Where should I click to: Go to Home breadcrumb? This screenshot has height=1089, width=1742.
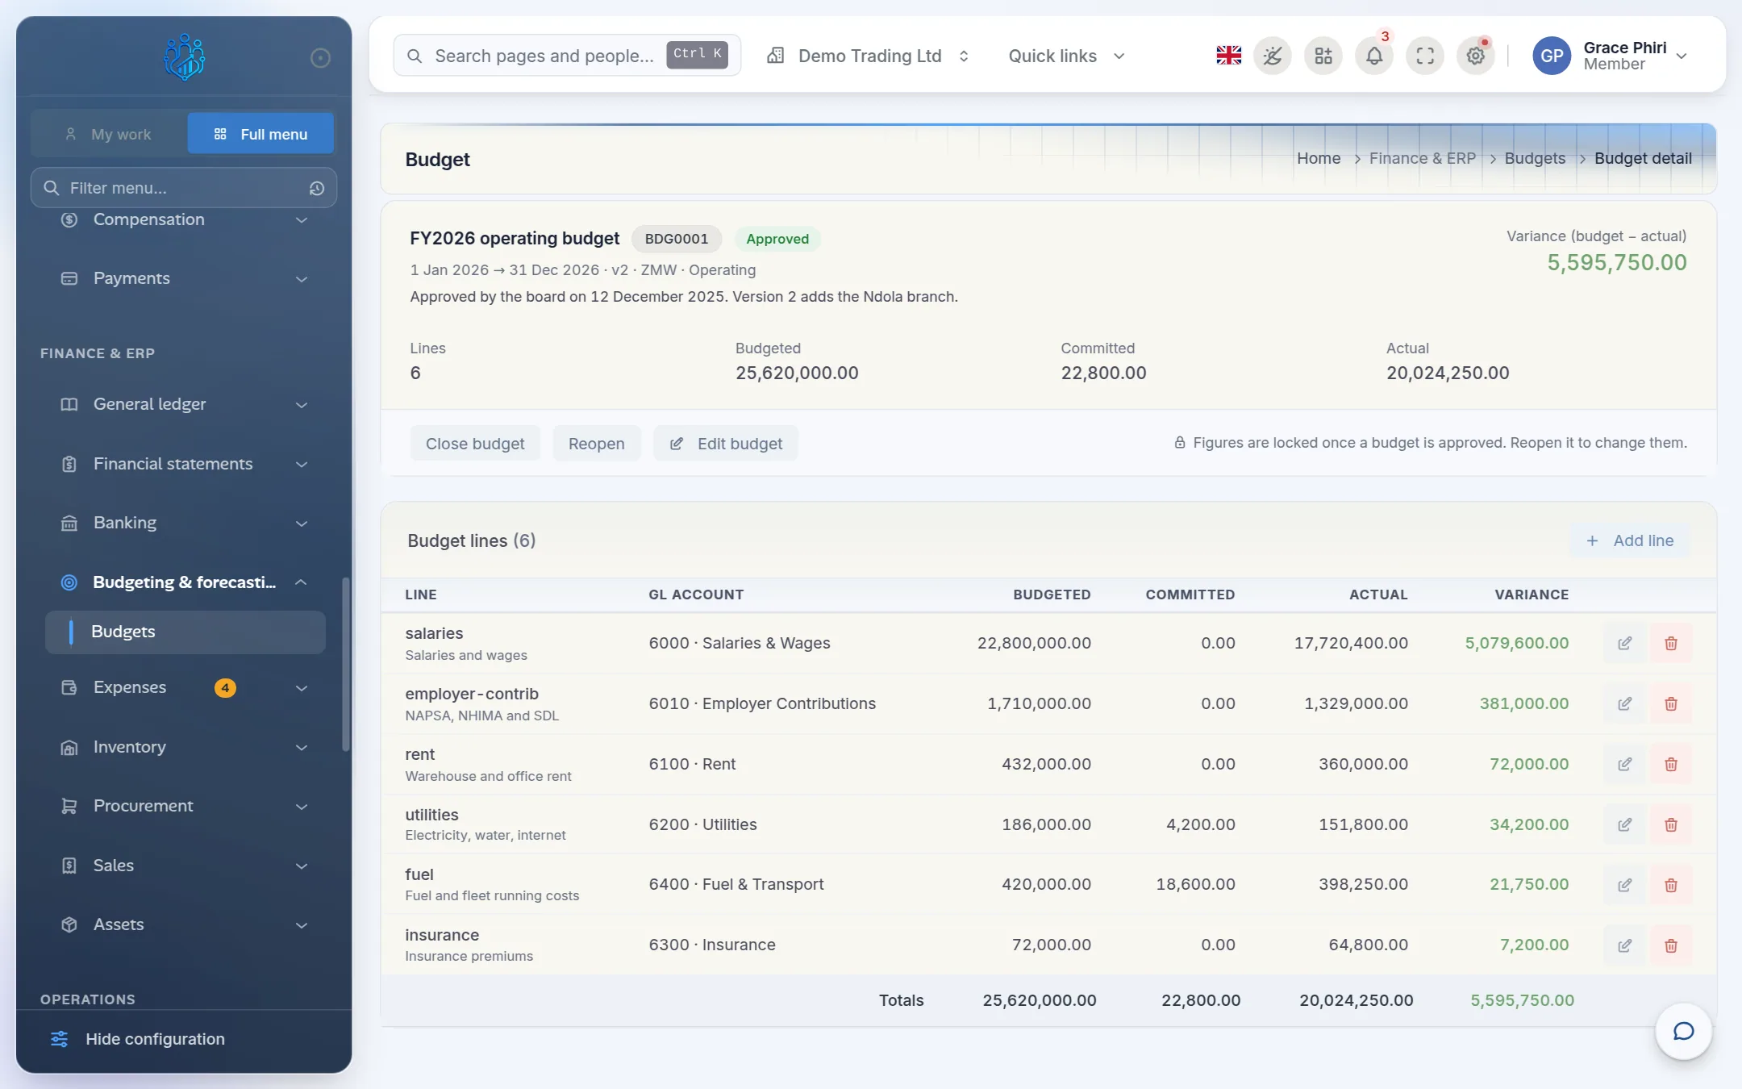(x=1319, y=158)
